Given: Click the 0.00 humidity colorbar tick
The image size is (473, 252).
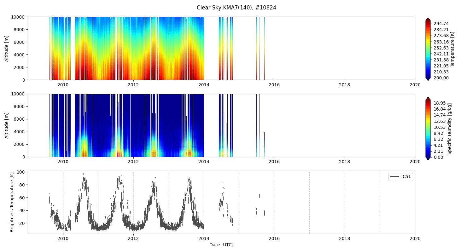Looking at the screenshot, I should click(438, 157).
